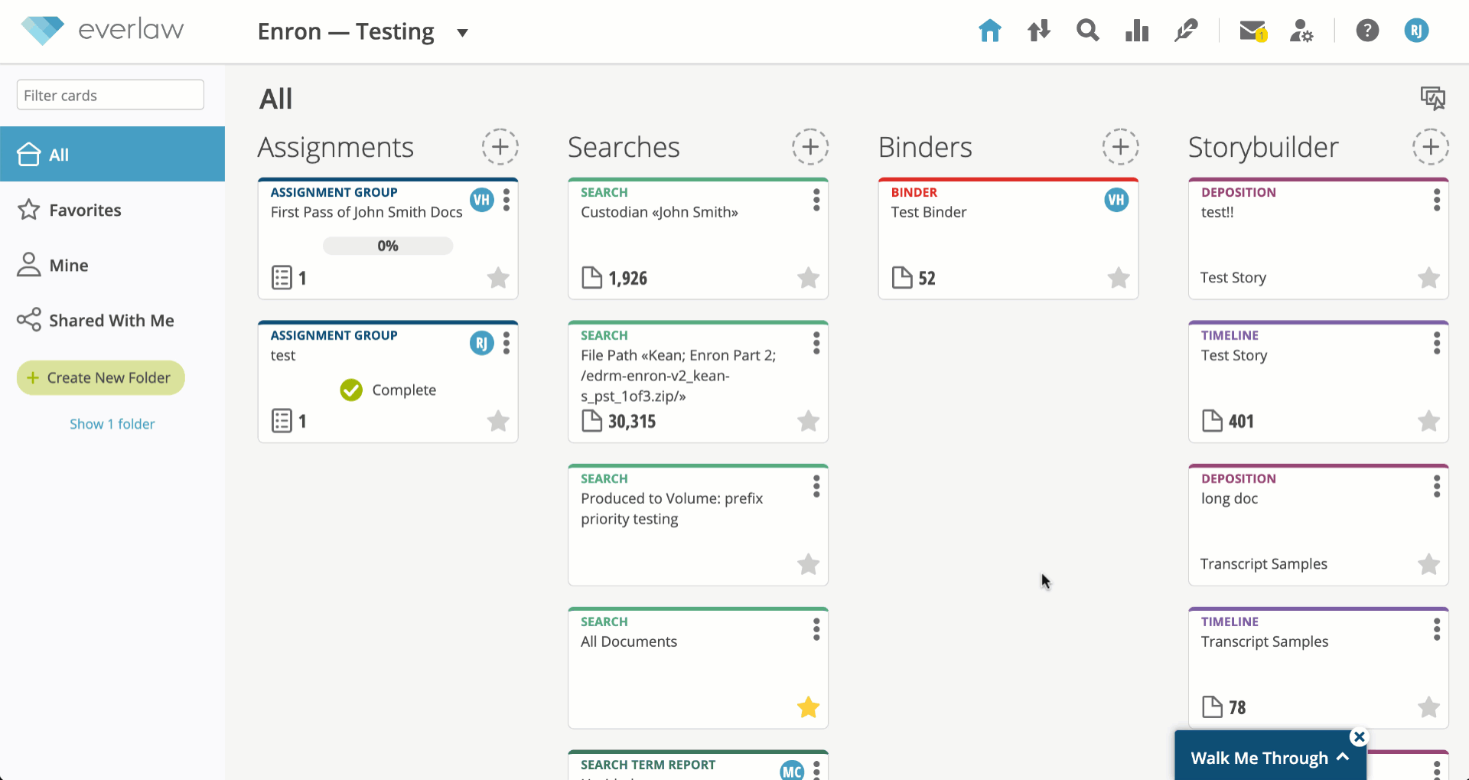Viewport: 1469px width, 780px height.
Task: Open the analytics bar chart icon
Action: click(x=1136, y=31)
